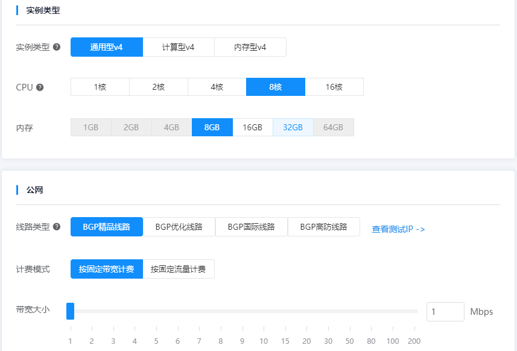Open help icon next to 线路类型

[x=57, y=227]
